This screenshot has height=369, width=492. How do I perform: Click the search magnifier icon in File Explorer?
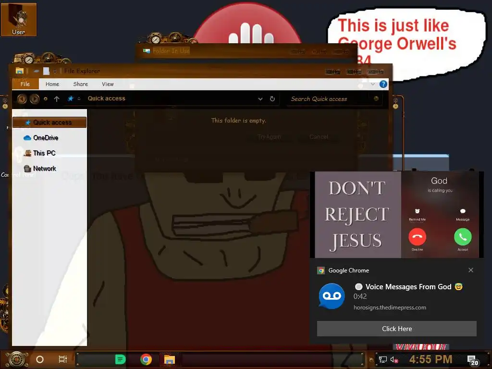[376, 98]
